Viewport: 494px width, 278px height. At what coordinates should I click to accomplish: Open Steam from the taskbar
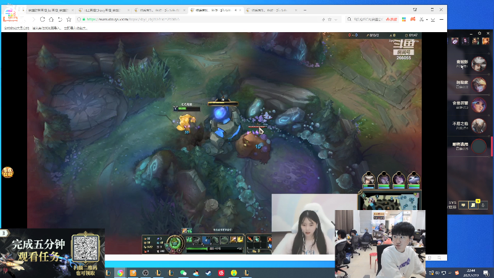click(209, 272)
